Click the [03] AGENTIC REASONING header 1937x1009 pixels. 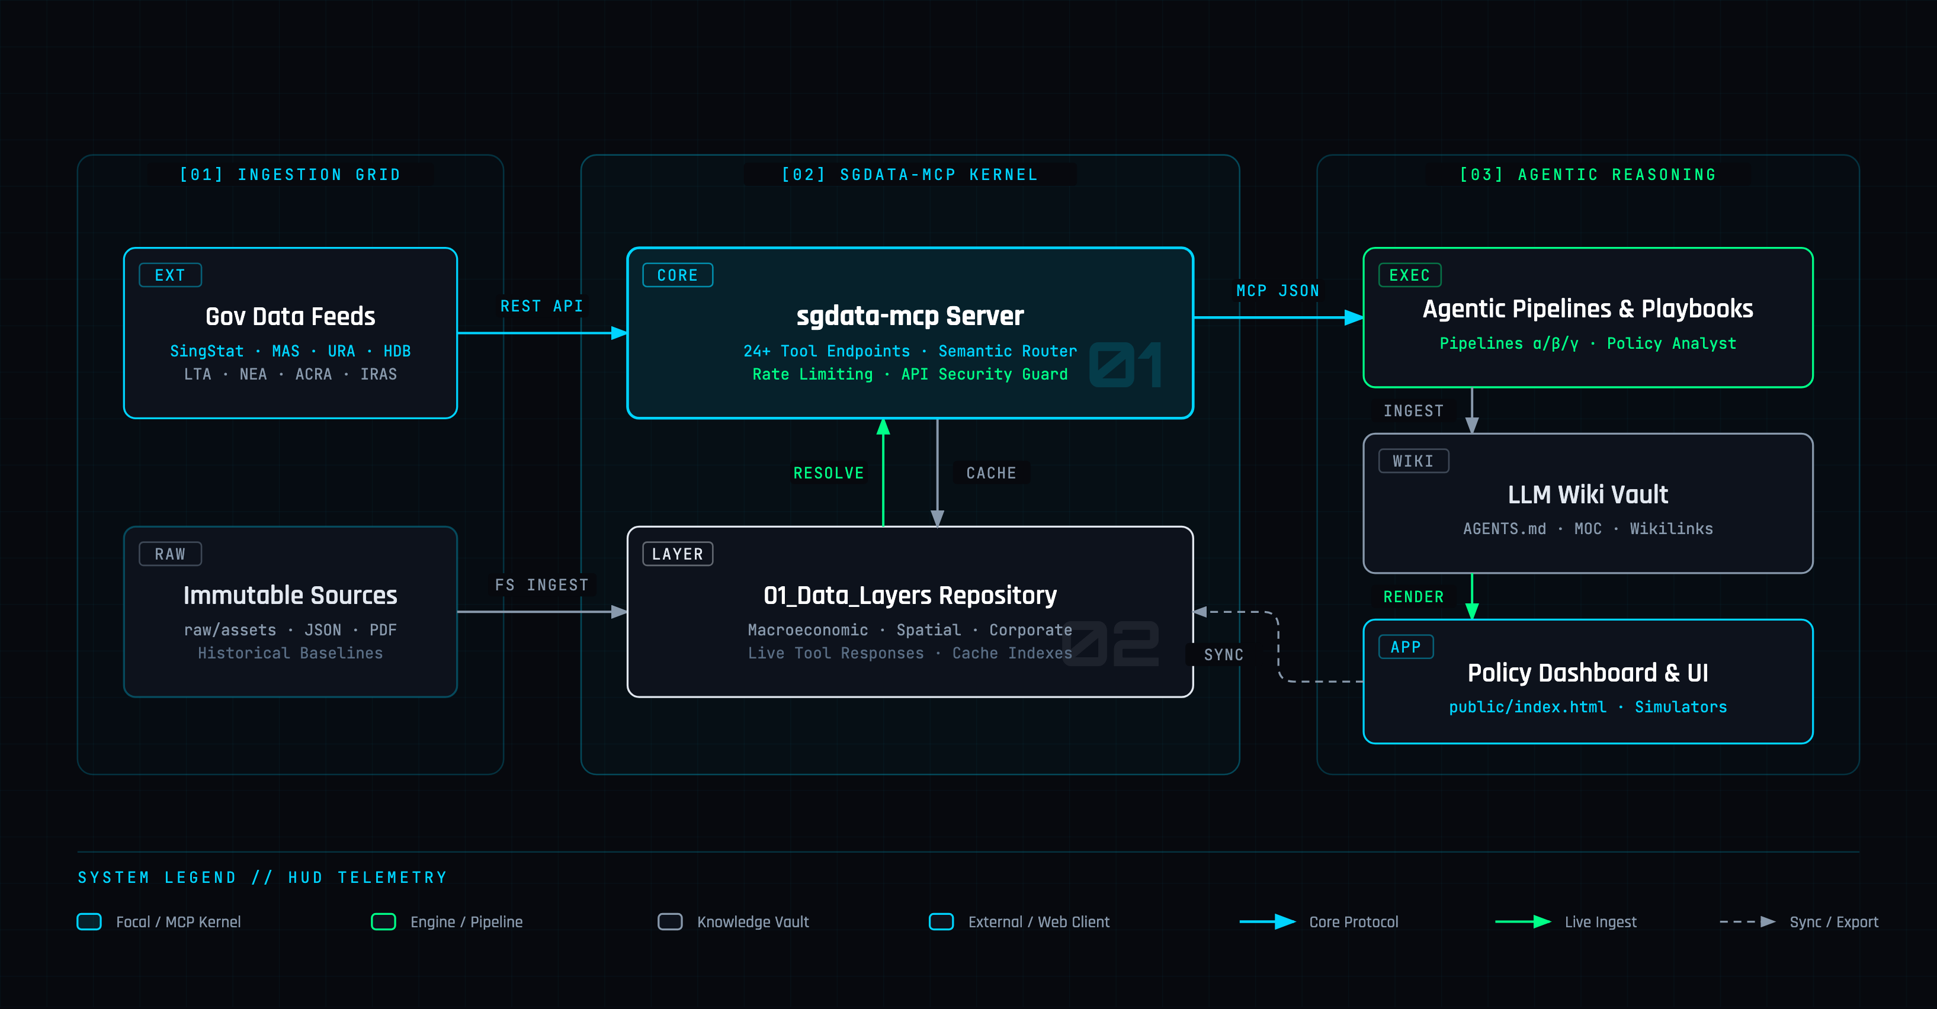pyautogui.click(x=1588, y=175)
